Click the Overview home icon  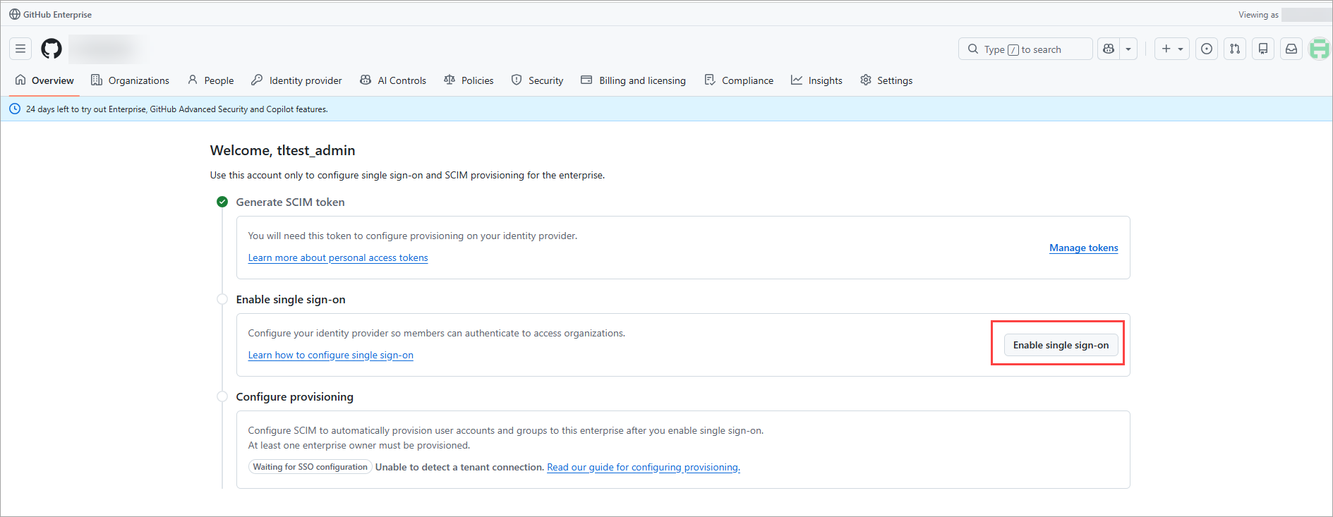coord(20,80)
